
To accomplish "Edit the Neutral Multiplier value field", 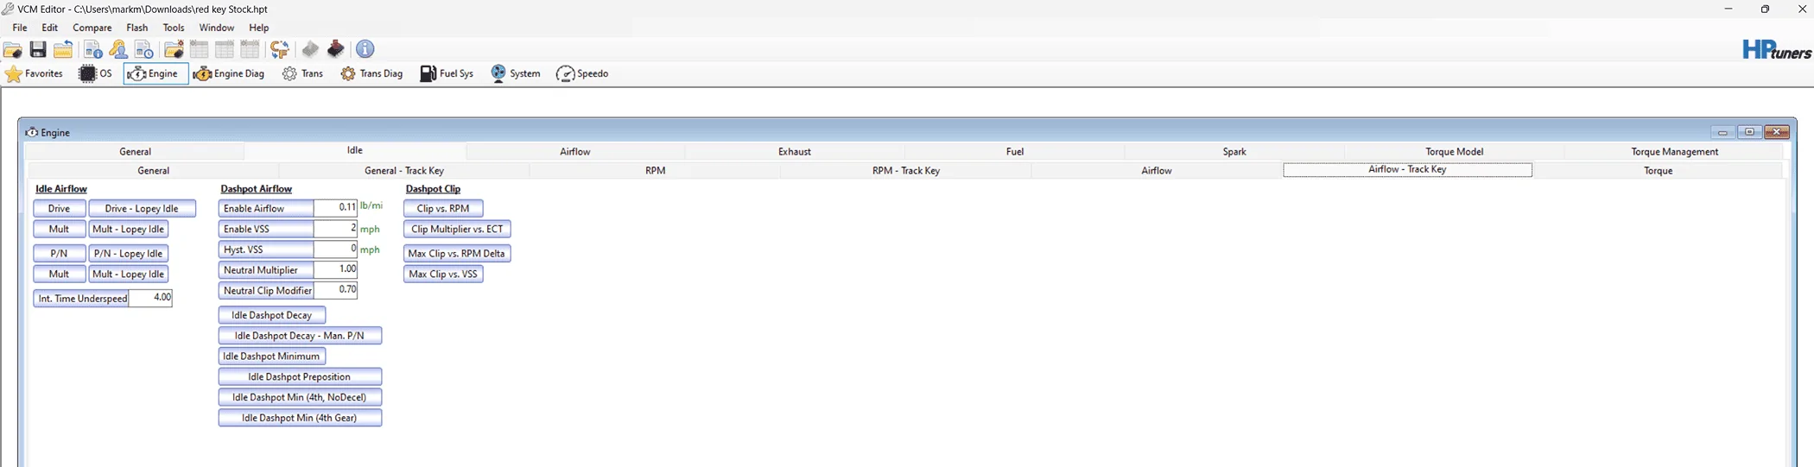I will 335,270.
